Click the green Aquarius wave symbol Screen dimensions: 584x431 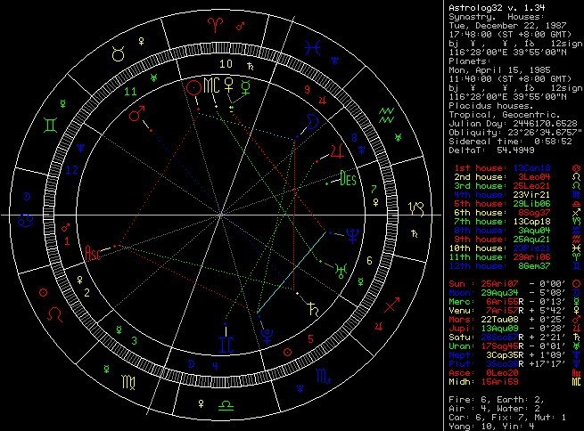387,115
